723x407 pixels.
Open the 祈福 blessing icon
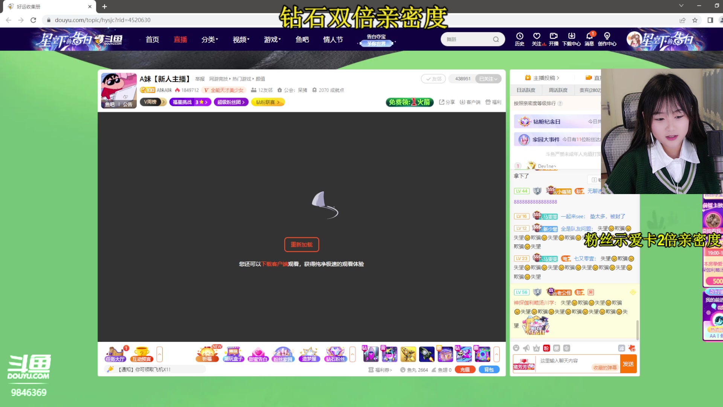[x=207, y=354]
